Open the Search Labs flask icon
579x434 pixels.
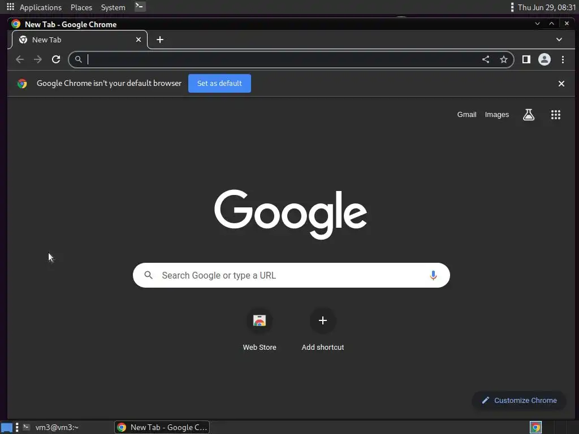(529, 115)
